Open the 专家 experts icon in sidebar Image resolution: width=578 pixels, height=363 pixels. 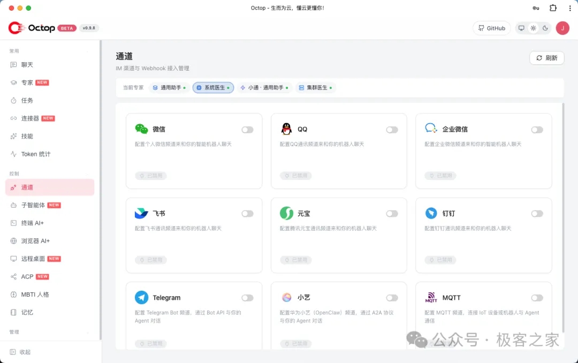(13, 82)
